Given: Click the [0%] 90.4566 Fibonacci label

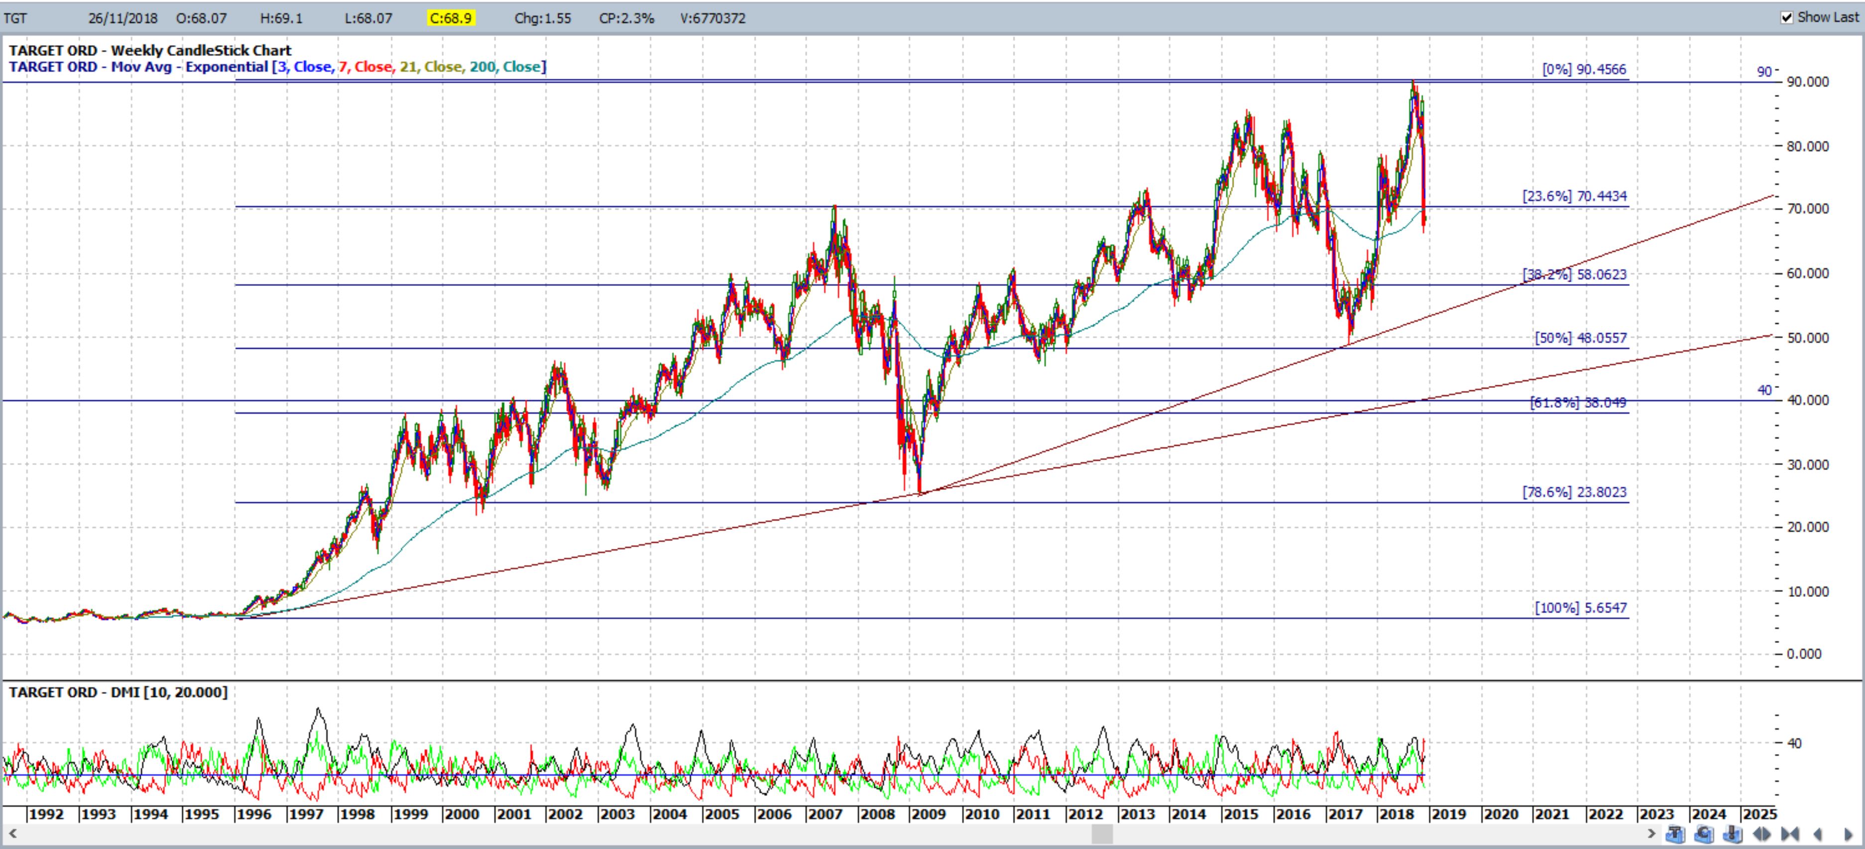Looking at the screenshot, I should (x=1584, y=70).
